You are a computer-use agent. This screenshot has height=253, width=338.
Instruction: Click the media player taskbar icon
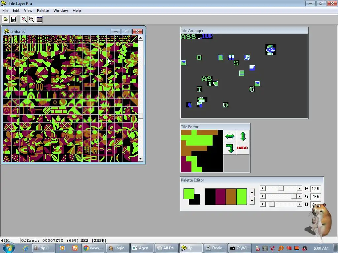[62, 248]
